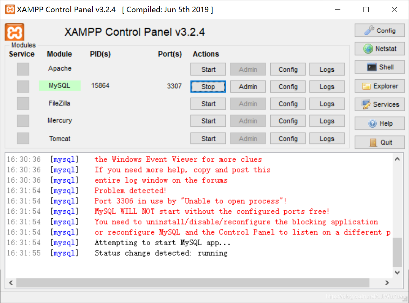Image resolution: width=409 pixels, height=303 pixels.
Task: Quit the XAMPP control panel
Action: pos(380,142)
